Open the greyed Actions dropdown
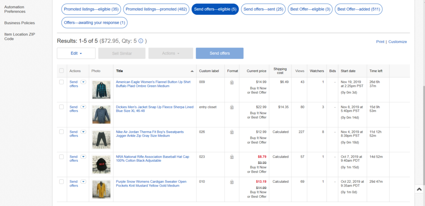425x206 pixels. point(171,53)
